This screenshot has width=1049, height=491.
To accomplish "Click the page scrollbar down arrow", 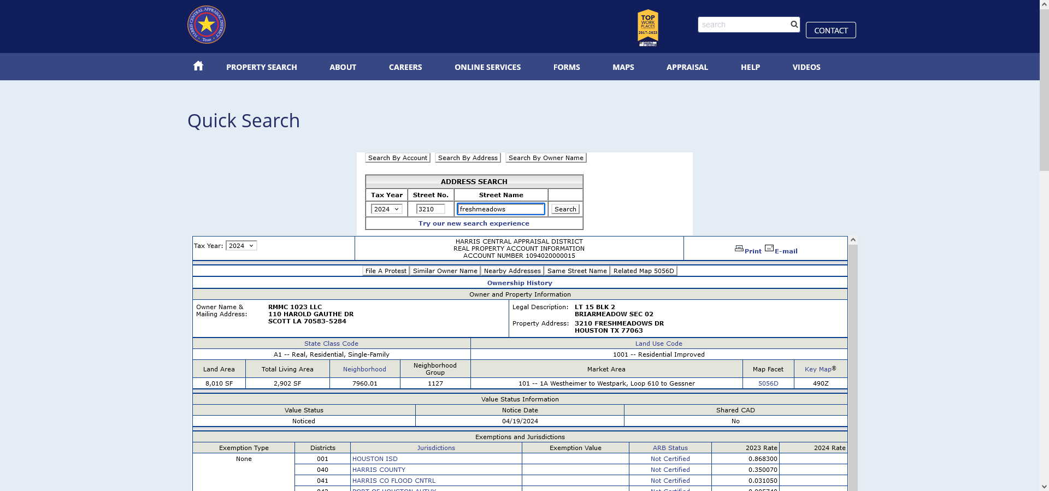I will pyautogui.click(x=1044, y=486).
